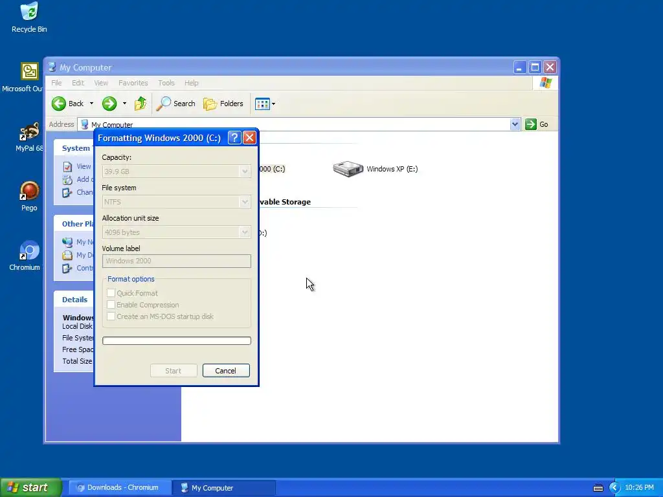
Task: Open the Views icon in the toolbar
Action: (262, 104)
